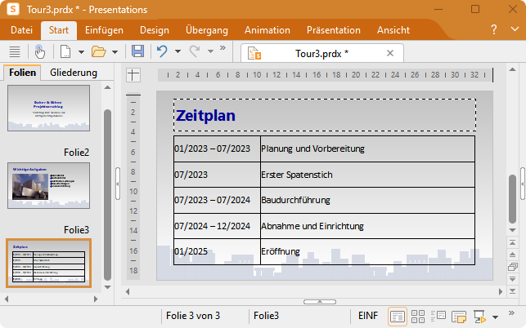Toggle touch mode hand icon
Screen dimensions: 526x328
coord(39,51)
